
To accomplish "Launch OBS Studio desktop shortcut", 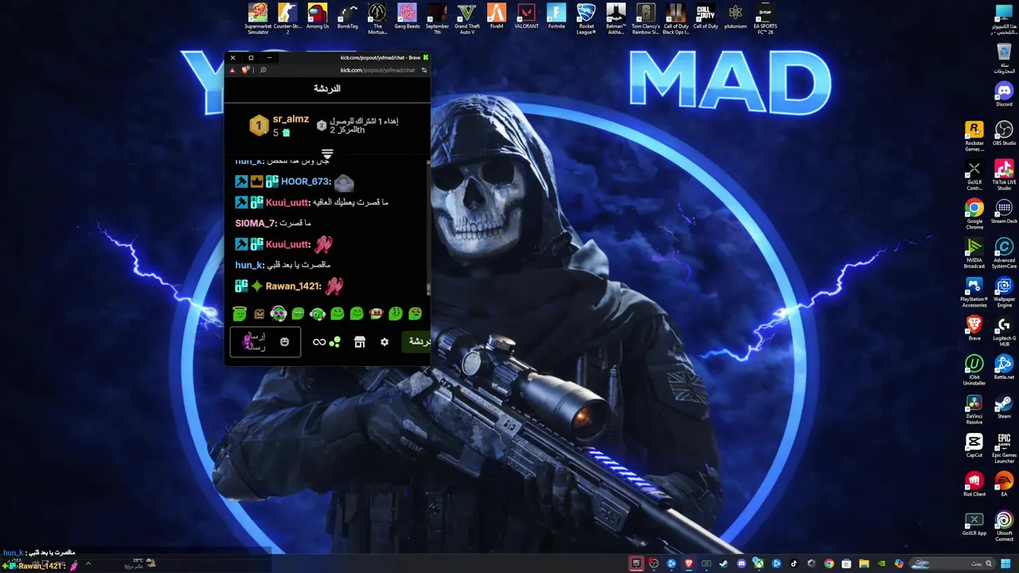I will pyautogui.click(x=1004, y=134).
